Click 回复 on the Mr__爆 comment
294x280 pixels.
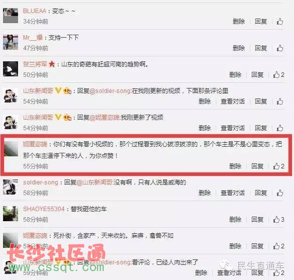pyautogui.click(x=261, y=48)
